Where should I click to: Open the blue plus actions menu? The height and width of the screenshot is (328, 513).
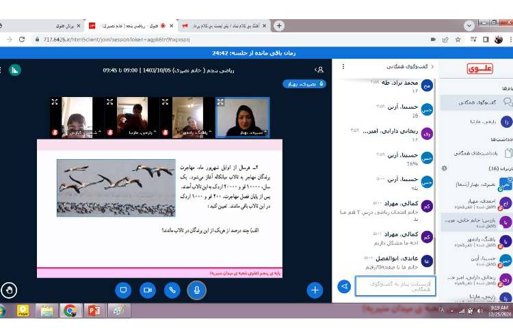tap(315, 290)
